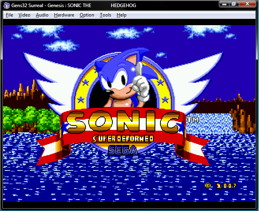This screenshot has height=211, width=259.
Task: Open the Option menu
Action: pos(87,15)
